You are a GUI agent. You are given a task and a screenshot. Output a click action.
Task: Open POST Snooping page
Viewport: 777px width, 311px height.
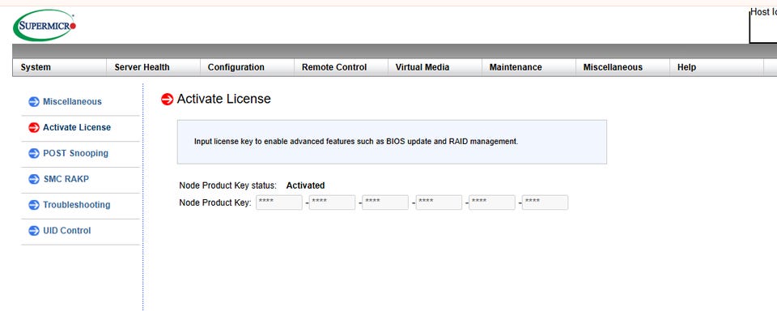coord(75,153)
